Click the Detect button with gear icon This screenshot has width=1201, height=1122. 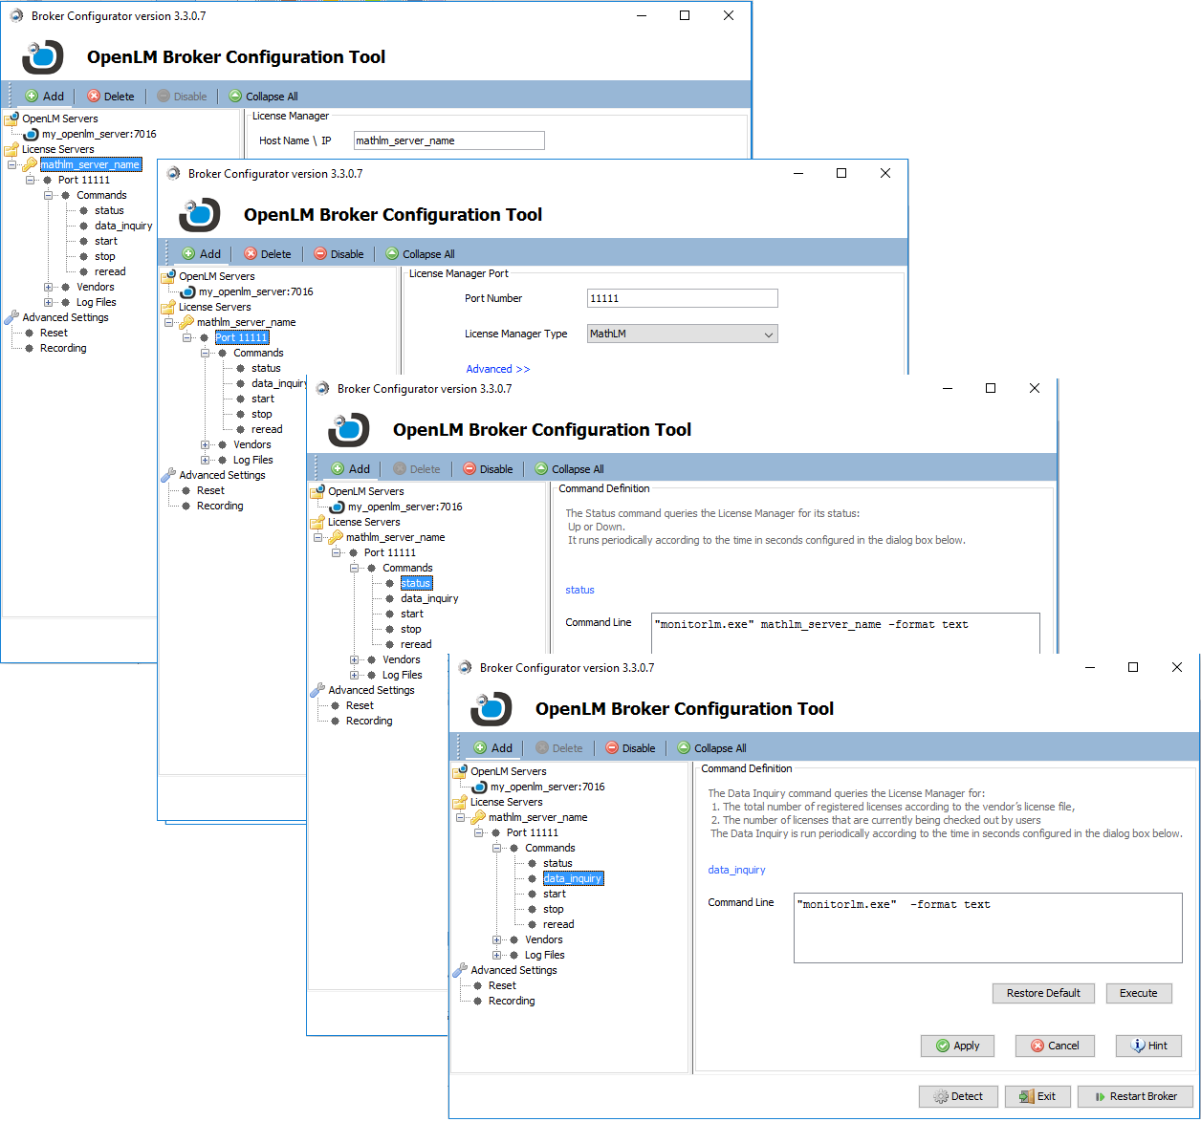958,1096
